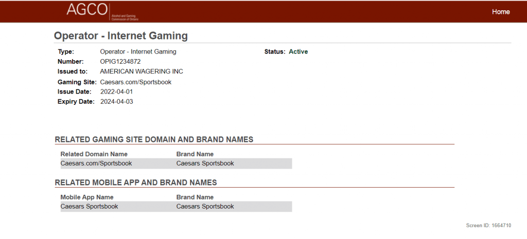This screenshot has height=239, width=527.
Task: Click the 'Status:' label
Action: (275, 52)
